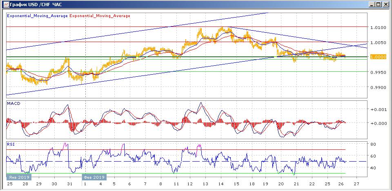Click the RSI indicator panel label

click(11, 144)
